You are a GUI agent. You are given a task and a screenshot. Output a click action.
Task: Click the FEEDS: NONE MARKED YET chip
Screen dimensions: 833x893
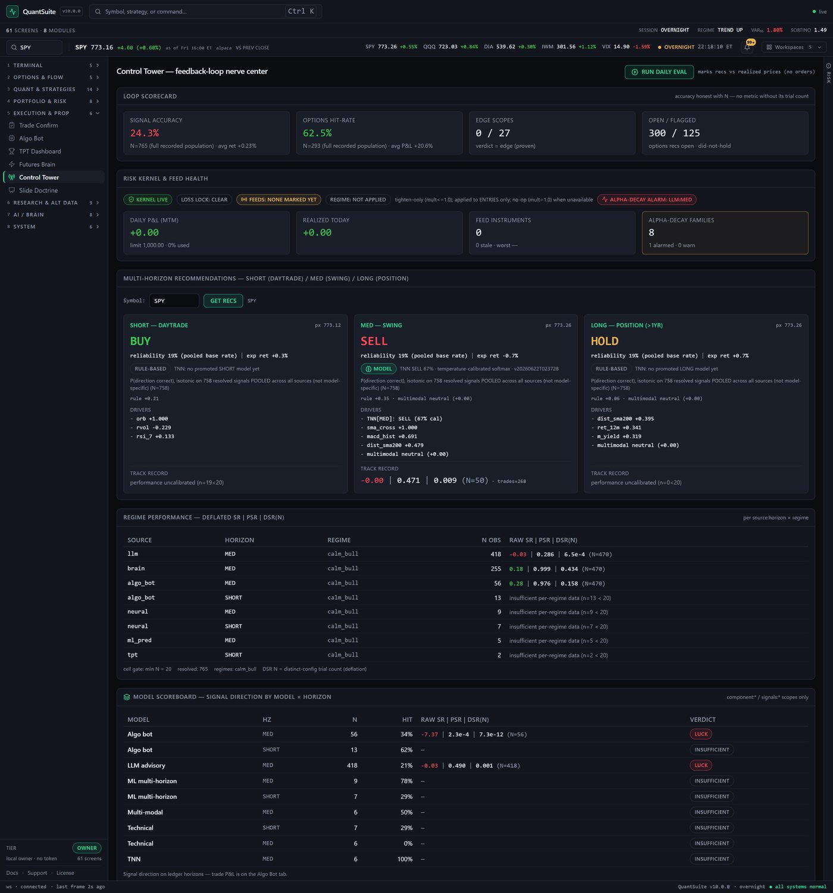pyautogui.click(x=278, y=200)
